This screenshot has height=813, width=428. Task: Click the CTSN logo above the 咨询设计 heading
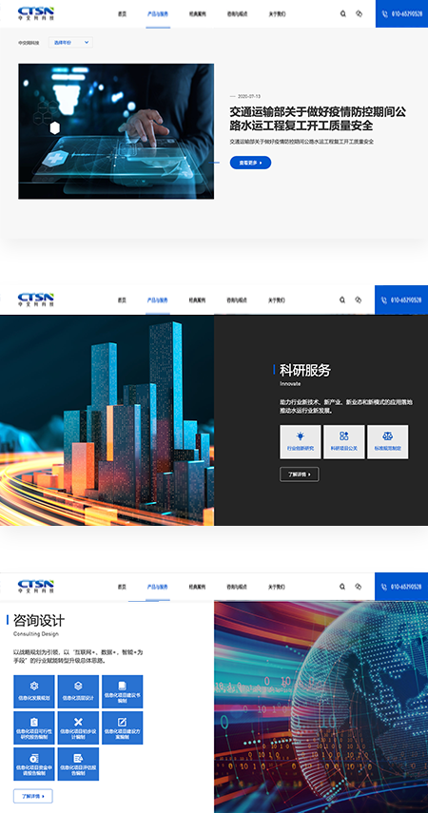(x=36, y=587)
